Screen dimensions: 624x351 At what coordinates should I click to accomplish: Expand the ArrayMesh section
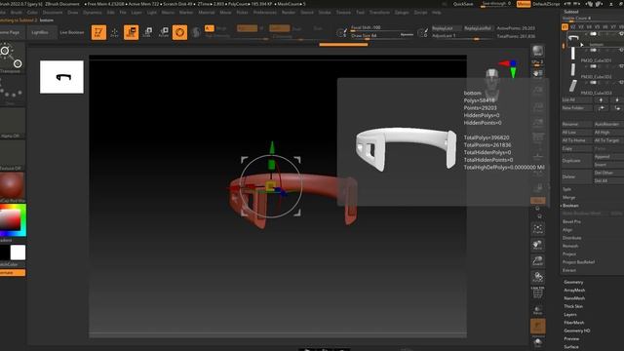click(x=574, y=291)
